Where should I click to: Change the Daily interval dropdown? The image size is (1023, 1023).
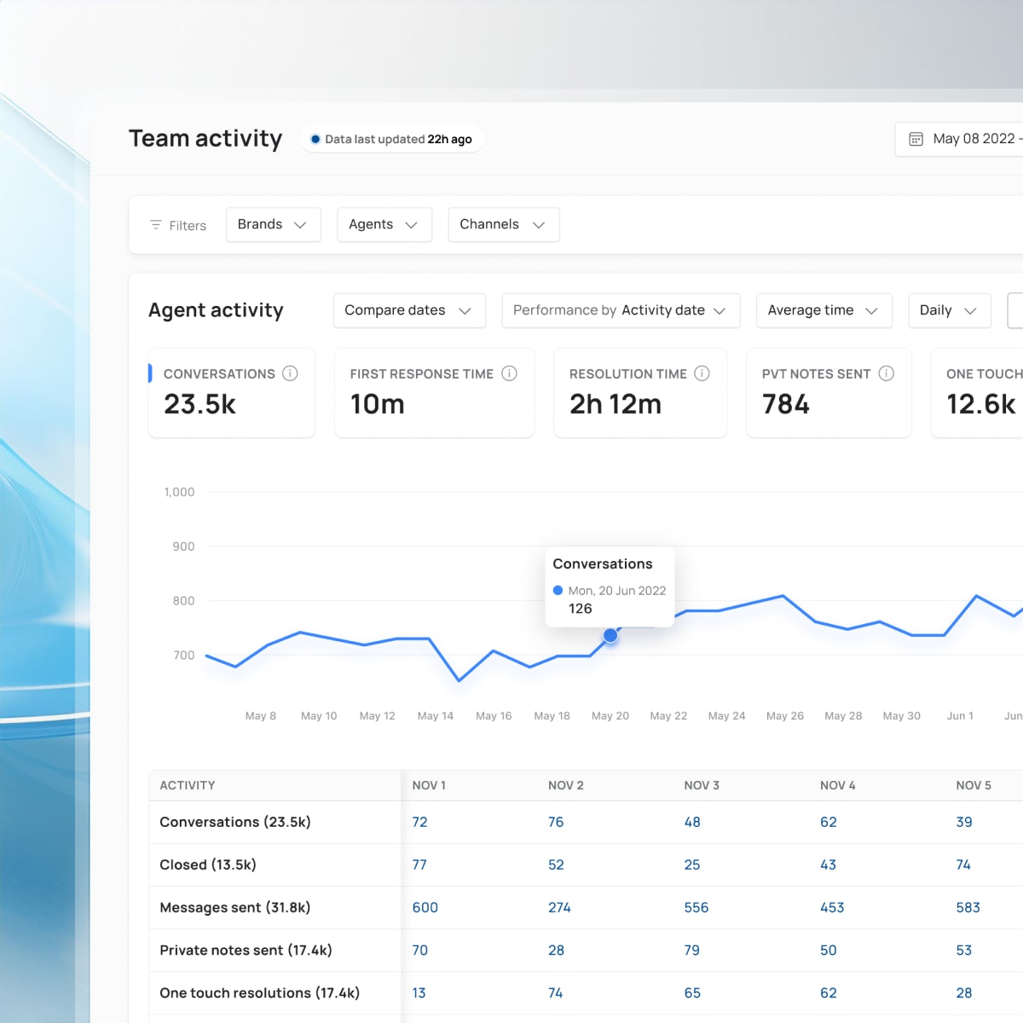(950, 310)
